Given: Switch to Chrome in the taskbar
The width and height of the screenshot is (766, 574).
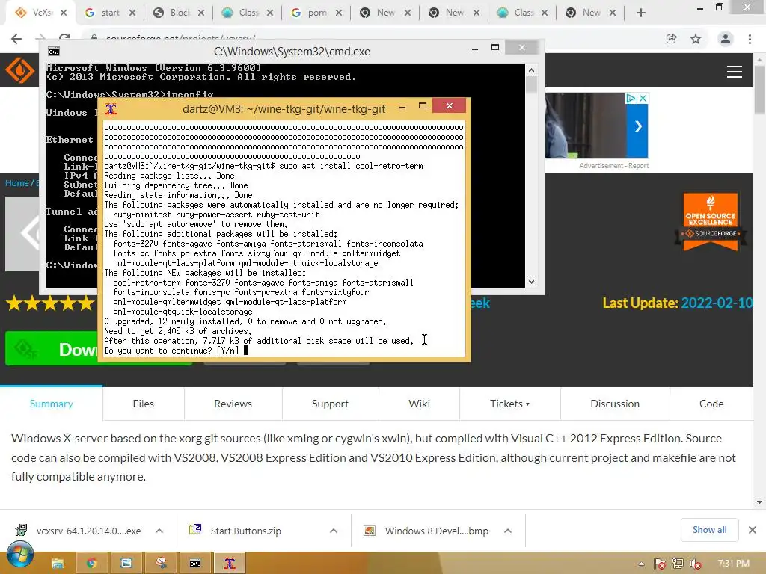Looking at the screenshot, I should tap(91, 564).
